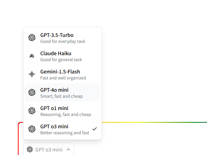The width and height of the screenshot is (207, 155).
Task: Click the Anthropic logo beside Claude Haiku
Action: 32,56
